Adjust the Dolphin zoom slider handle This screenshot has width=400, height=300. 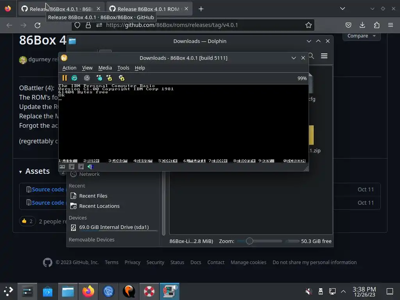[x=250, y=241]
